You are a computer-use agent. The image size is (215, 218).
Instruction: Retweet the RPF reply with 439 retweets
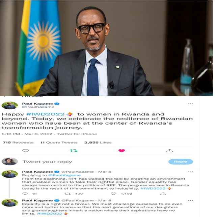click(68, 194)
